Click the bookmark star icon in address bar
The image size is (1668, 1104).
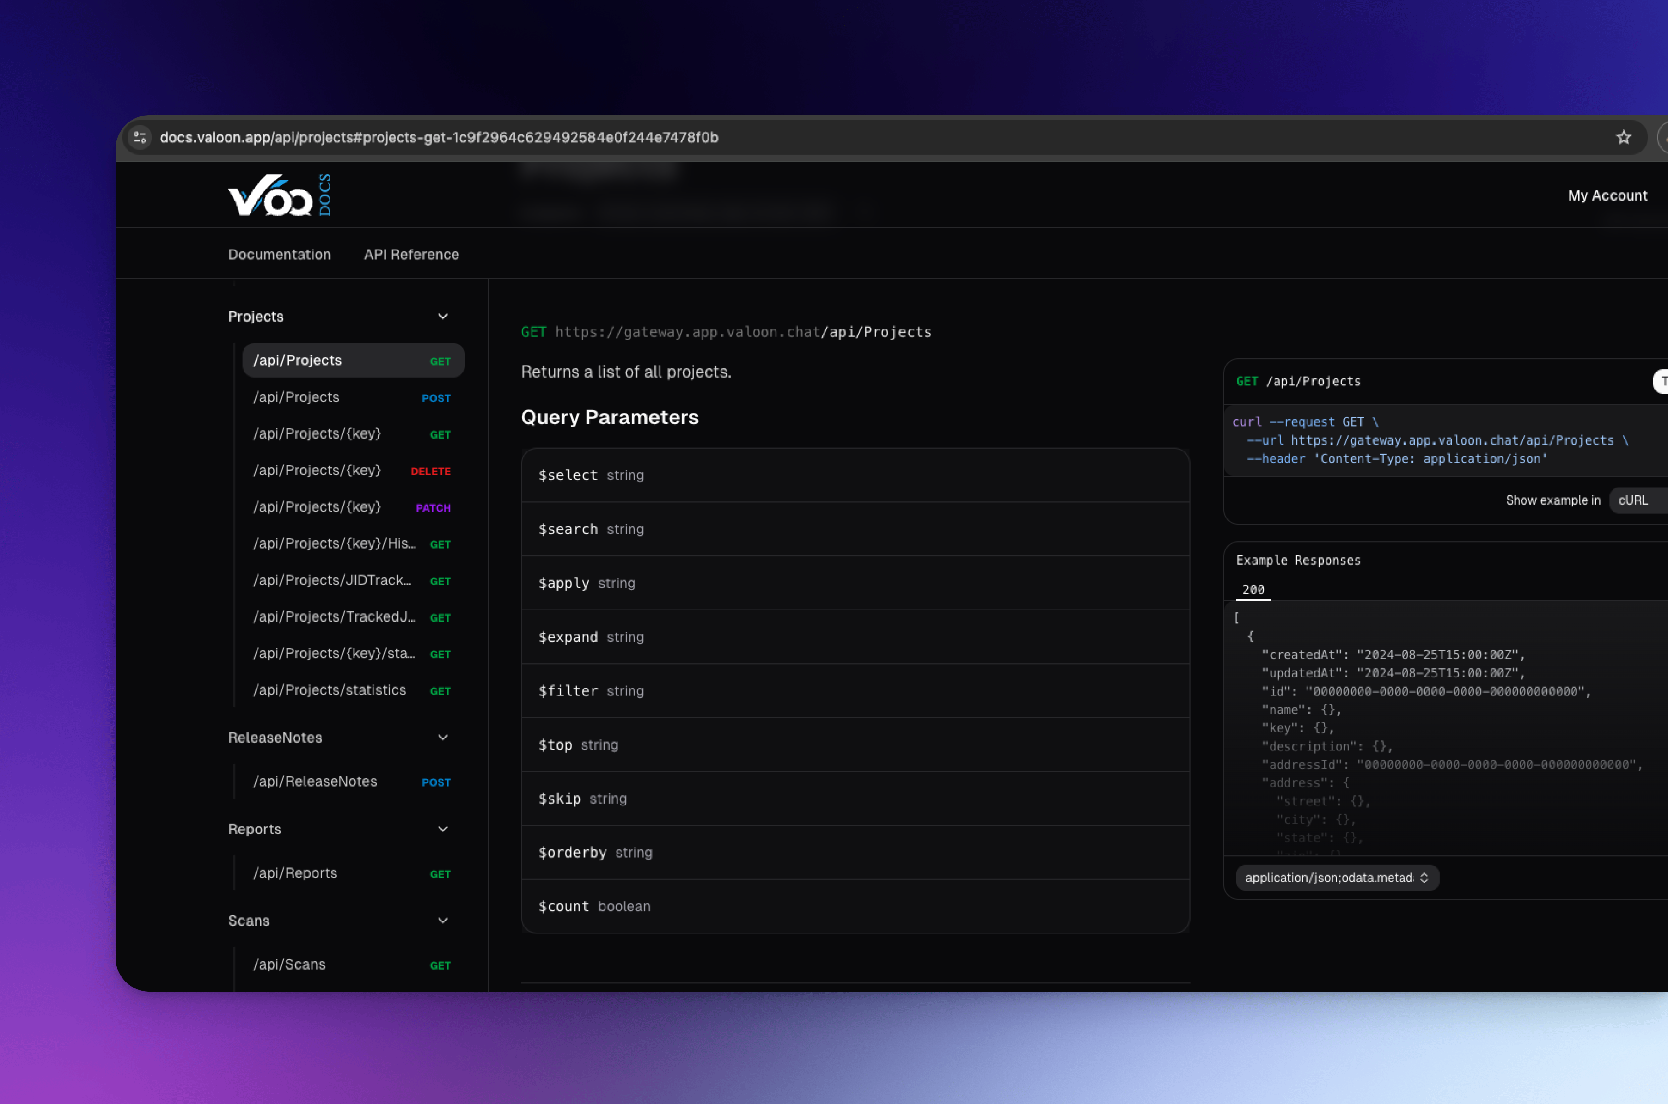click(x=1623, y=137)
